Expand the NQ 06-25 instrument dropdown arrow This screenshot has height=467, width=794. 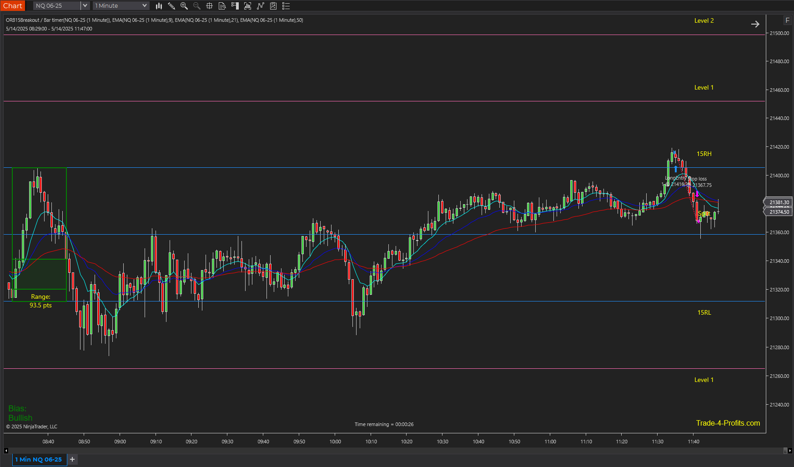[x=85, y=6]
